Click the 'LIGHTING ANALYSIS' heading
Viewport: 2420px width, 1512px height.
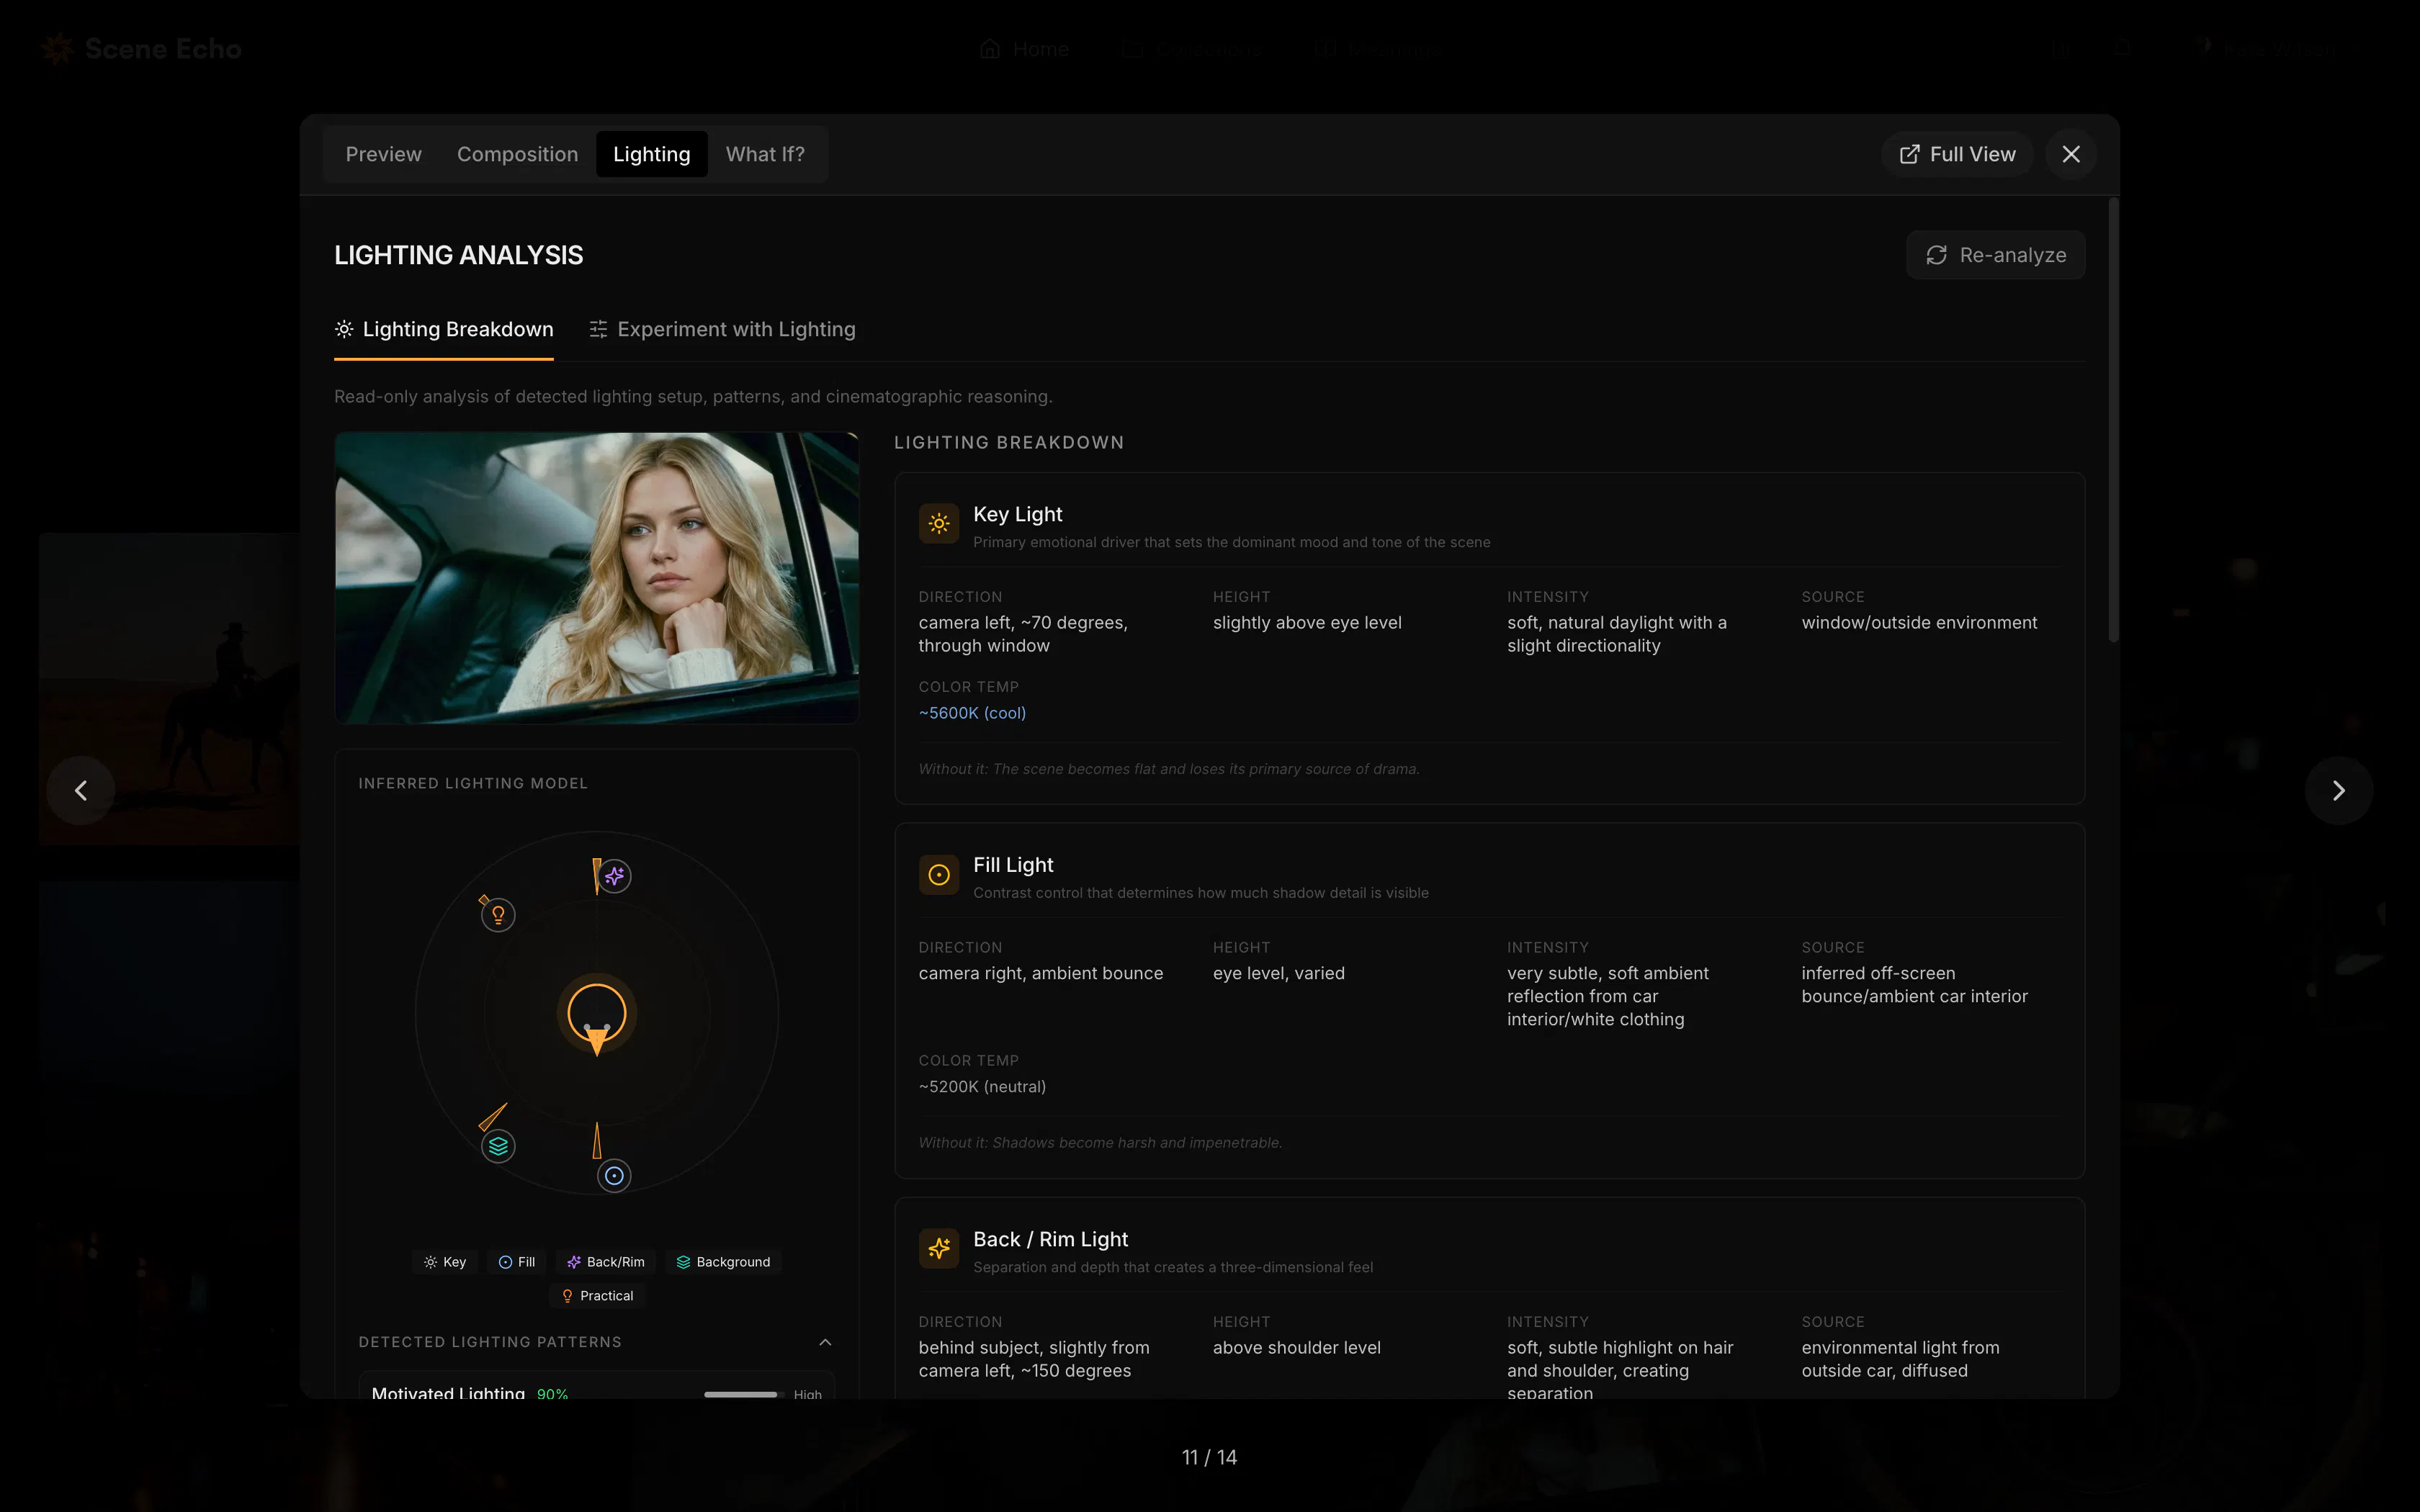[458, 255]
